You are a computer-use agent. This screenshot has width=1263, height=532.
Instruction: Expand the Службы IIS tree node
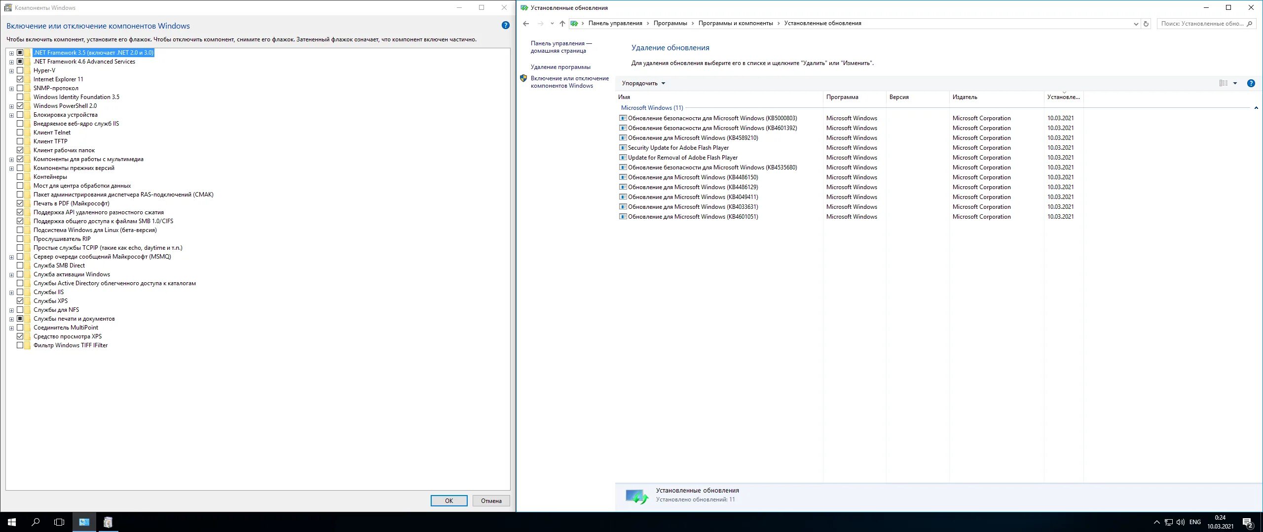[11, 293]
